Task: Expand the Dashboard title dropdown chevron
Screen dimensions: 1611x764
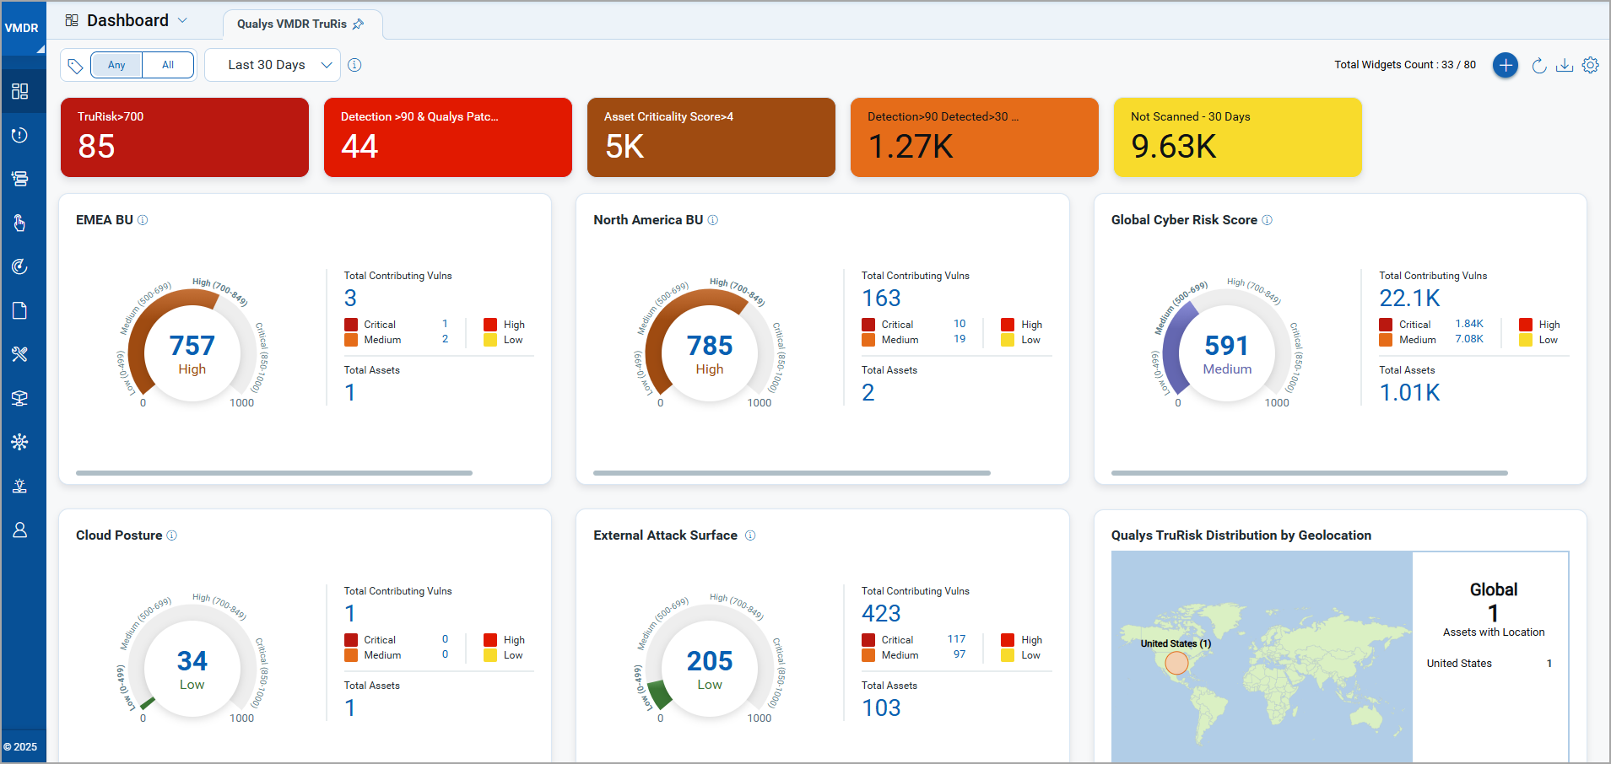Action: click(x=182, y=20)
